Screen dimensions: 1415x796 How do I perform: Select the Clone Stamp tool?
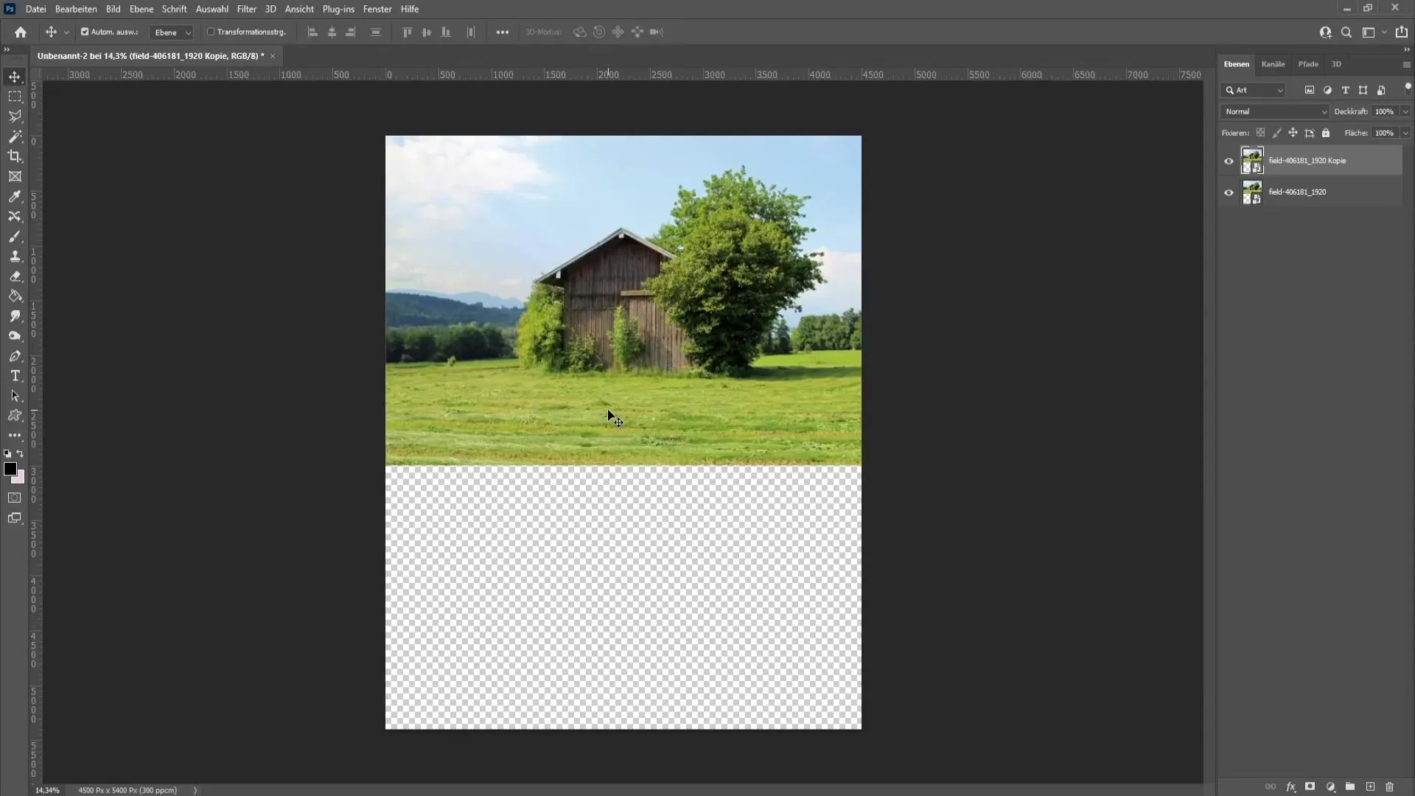15,256
